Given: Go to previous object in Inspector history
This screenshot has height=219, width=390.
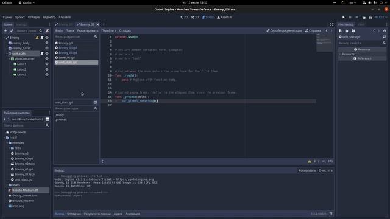Looking at the screenshot, I should coord(374,31).
